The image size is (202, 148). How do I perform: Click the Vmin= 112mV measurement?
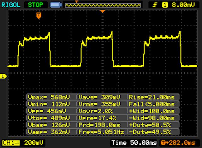click(x=49, y=104)
